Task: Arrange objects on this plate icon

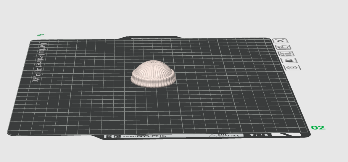Action: click(286, 54)
